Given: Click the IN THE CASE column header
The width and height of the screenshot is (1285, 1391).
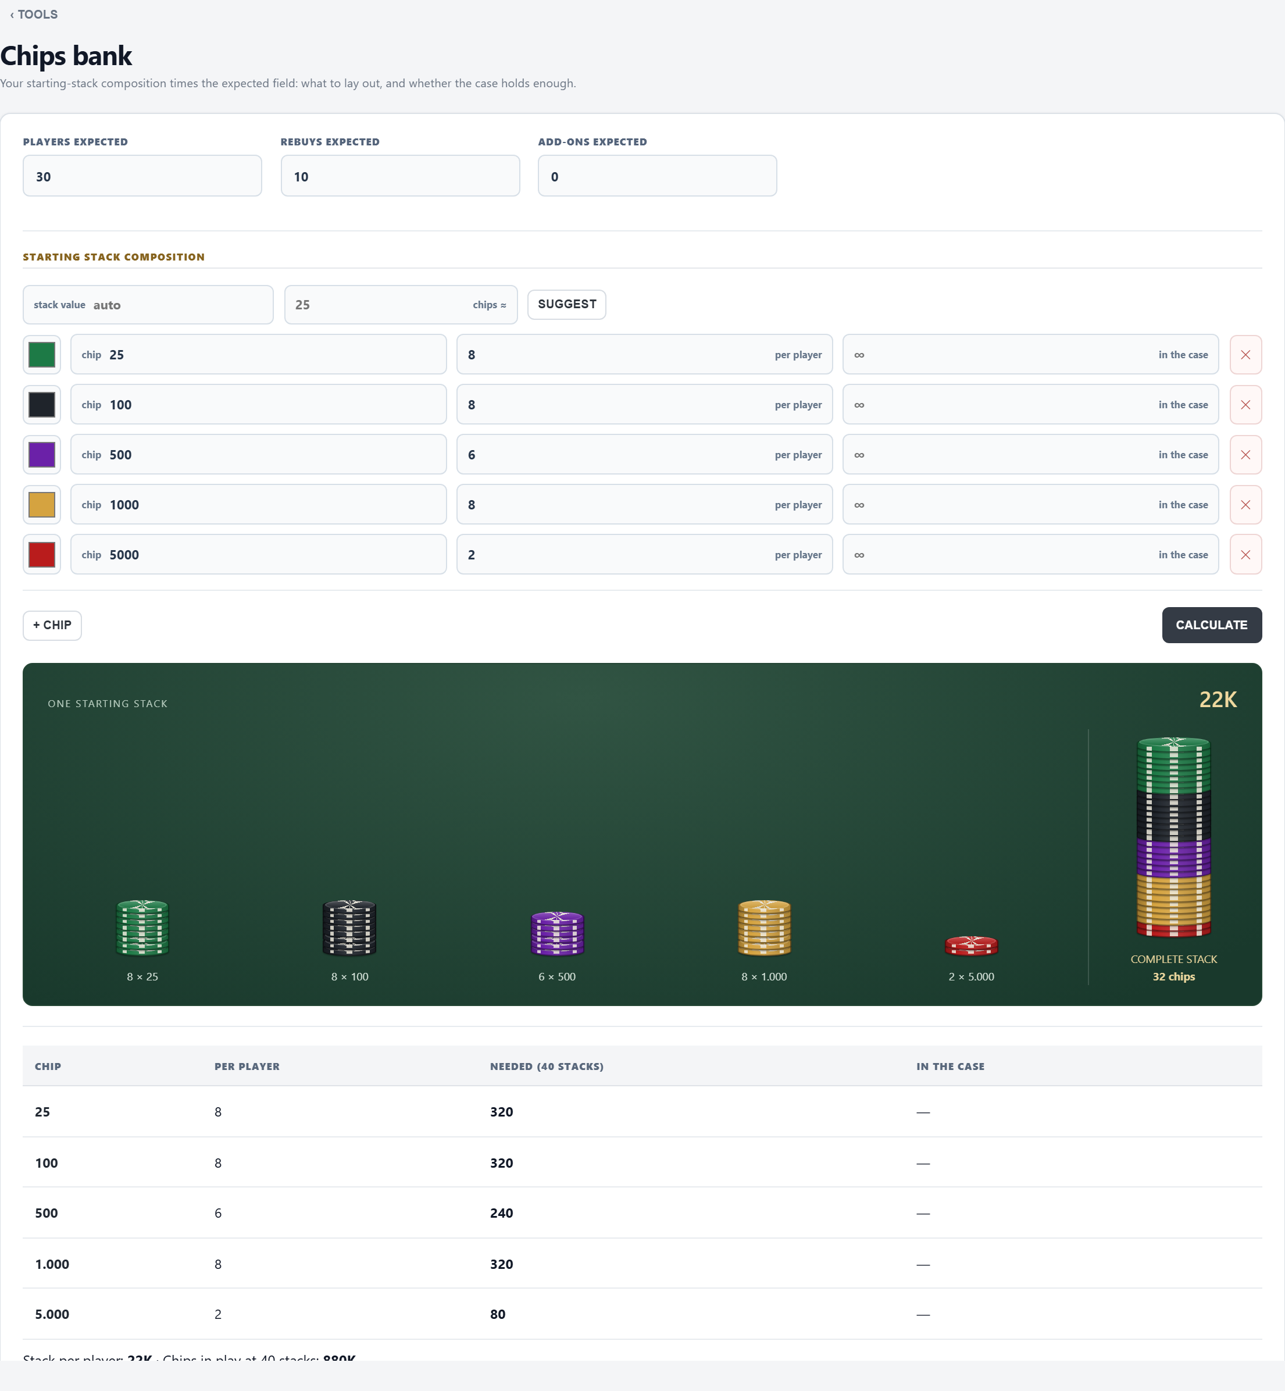Looking at the screenshot, I should [950, 1066].
